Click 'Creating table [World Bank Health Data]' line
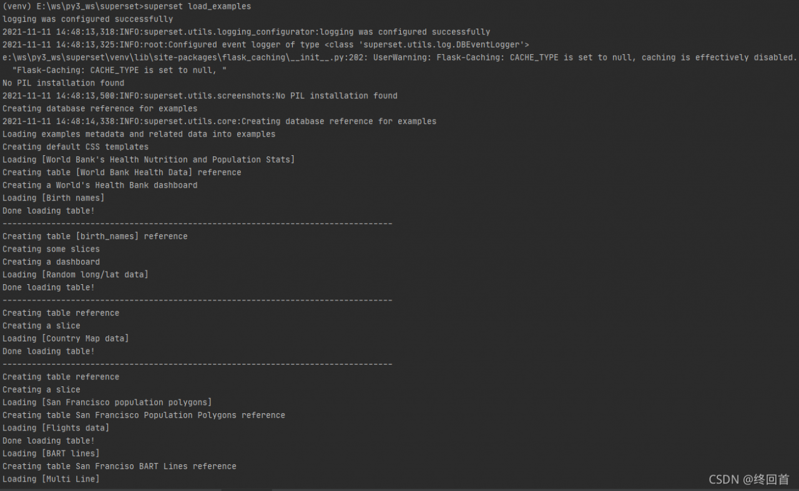 (122, 173)
